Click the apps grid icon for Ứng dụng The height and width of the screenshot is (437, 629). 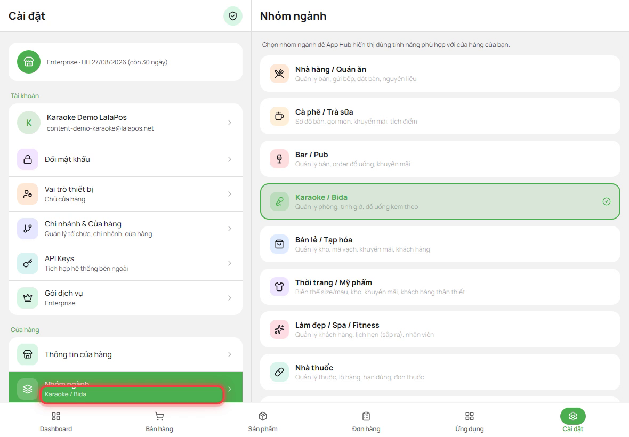(x=469, y=416)
